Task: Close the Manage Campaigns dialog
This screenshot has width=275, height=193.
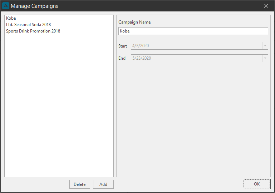Action: [266, 6]
